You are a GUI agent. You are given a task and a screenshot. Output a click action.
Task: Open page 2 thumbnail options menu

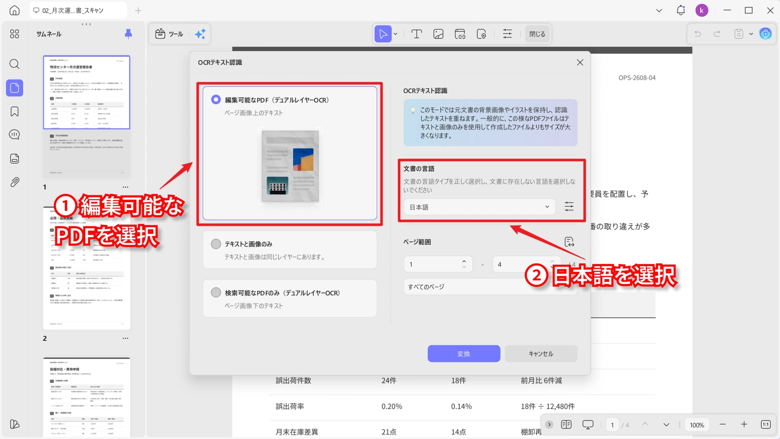(125, 338)
